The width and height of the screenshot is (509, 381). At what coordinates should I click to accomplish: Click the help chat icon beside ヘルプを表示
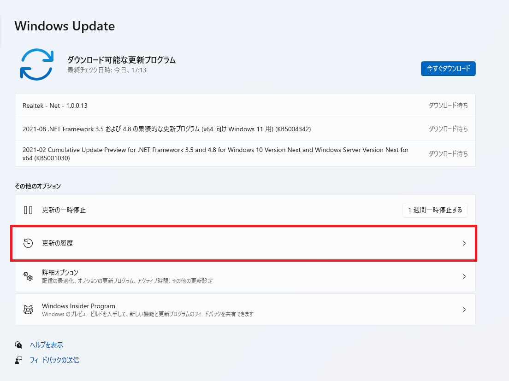tap(18, 345)
